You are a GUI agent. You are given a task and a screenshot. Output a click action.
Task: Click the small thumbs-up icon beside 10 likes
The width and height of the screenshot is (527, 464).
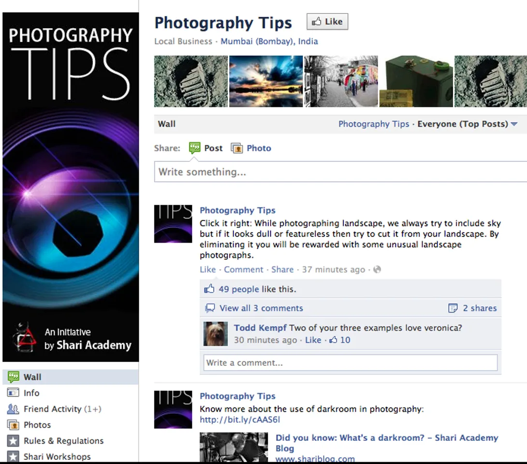(333, 340)
